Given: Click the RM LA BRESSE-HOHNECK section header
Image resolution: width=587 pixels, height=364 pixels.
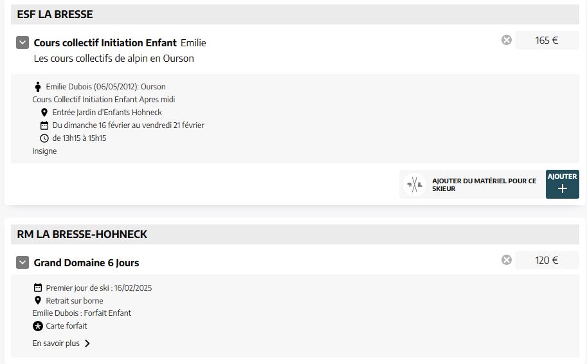Looking at the screenshot, I should (295, 235).
